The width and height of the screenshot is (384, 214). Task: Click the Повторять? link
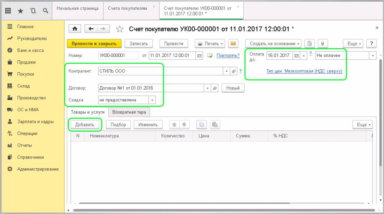pyautogui.click(x=228, y=55)
